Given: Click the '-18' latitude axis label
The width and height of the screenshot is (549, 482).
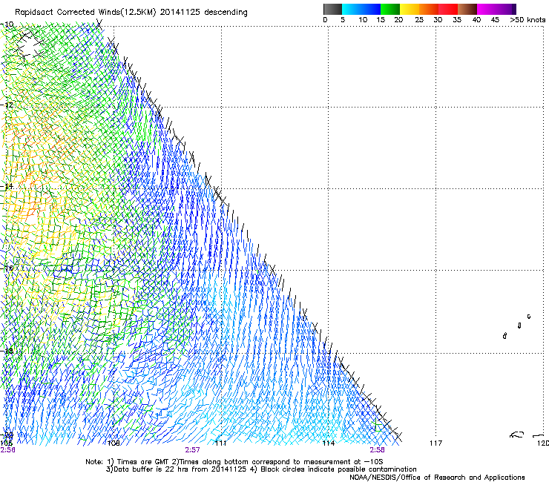Looking at the screenshot, I should (x=7, y=351).
